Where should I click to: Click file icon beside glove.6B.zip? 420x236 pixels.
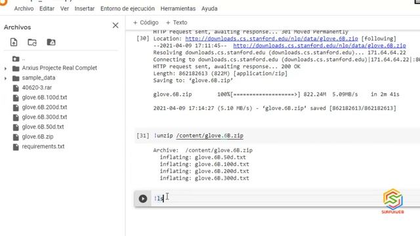(16, 137)
